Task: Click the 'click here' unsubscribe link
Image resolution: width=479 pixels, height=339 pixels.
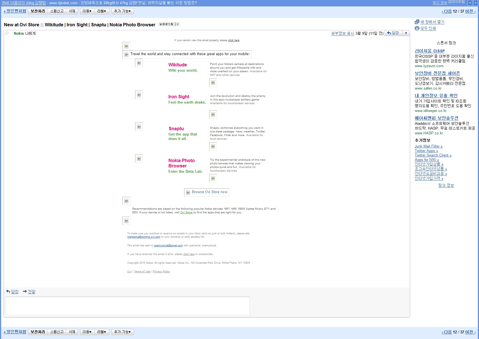Action: point(189,254)
